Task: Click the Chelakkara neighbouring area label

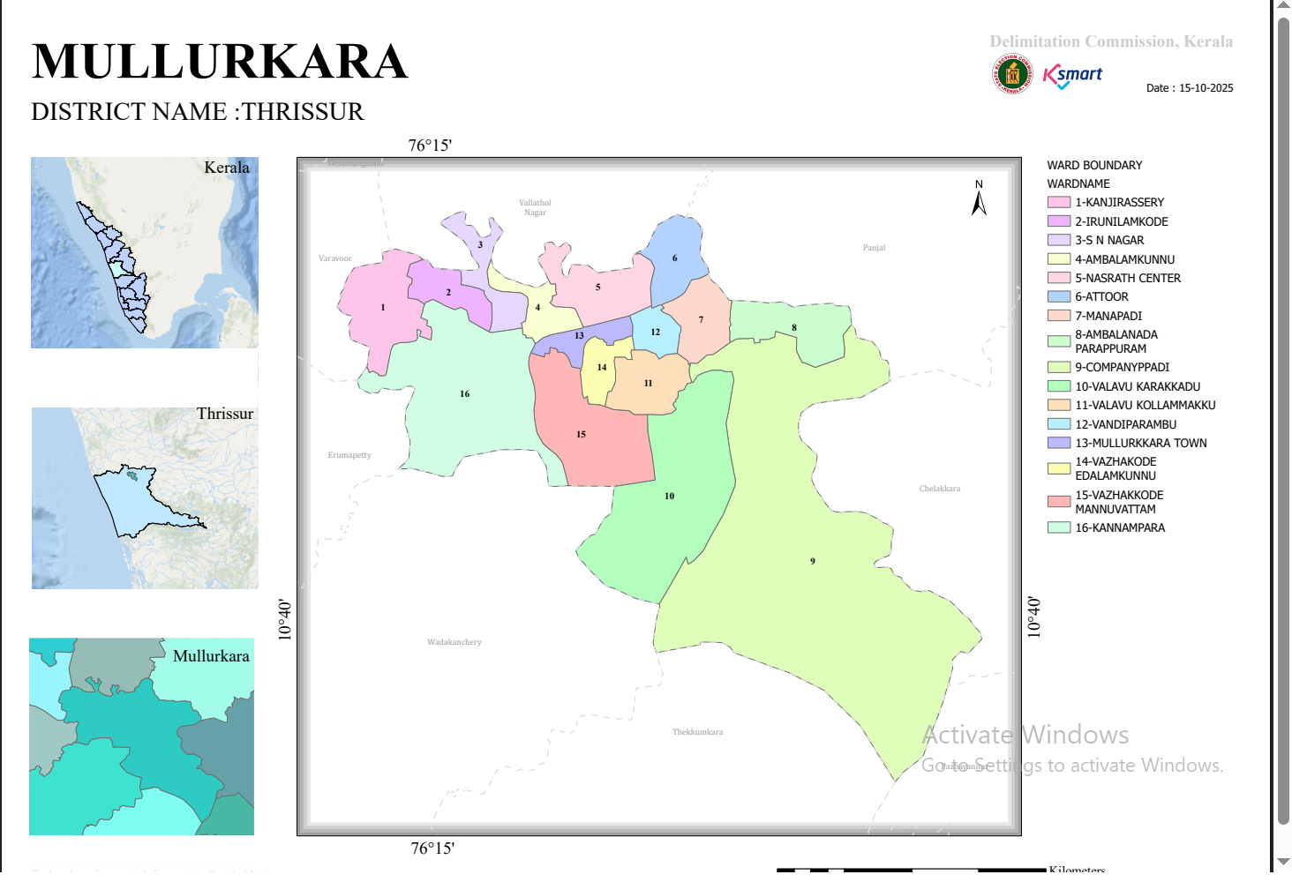Action: tap(940, 489)
